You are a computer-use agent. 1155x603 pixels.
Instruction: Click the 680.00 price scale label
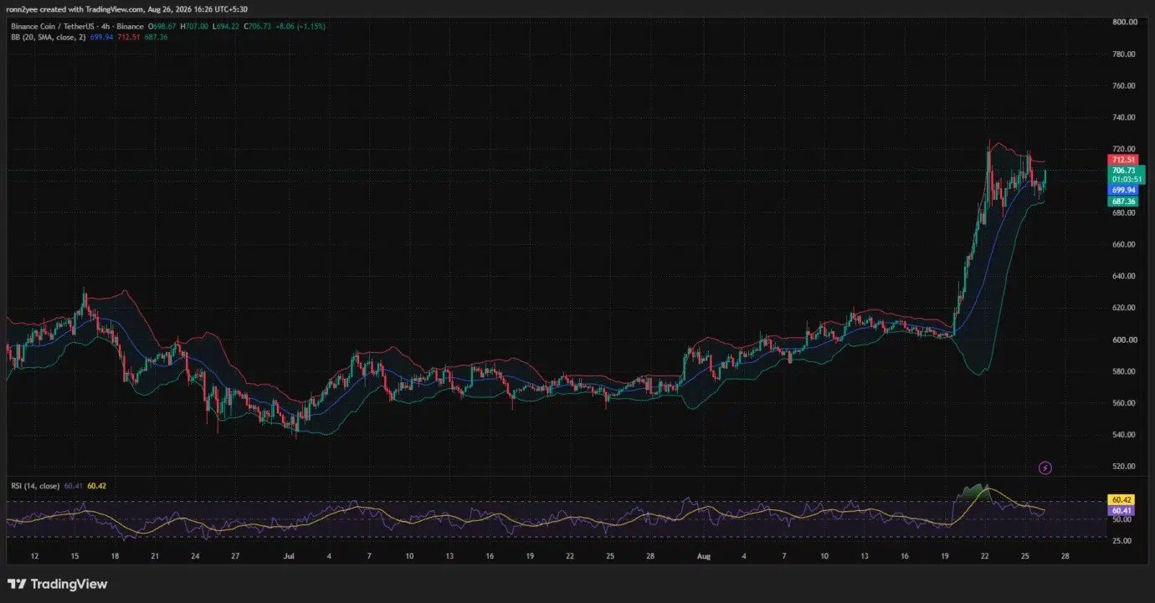1123,212
